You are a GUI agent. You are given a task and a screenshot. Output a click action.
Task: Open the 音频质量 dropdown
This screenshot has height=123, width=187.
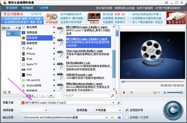click(x=120, y=110)
